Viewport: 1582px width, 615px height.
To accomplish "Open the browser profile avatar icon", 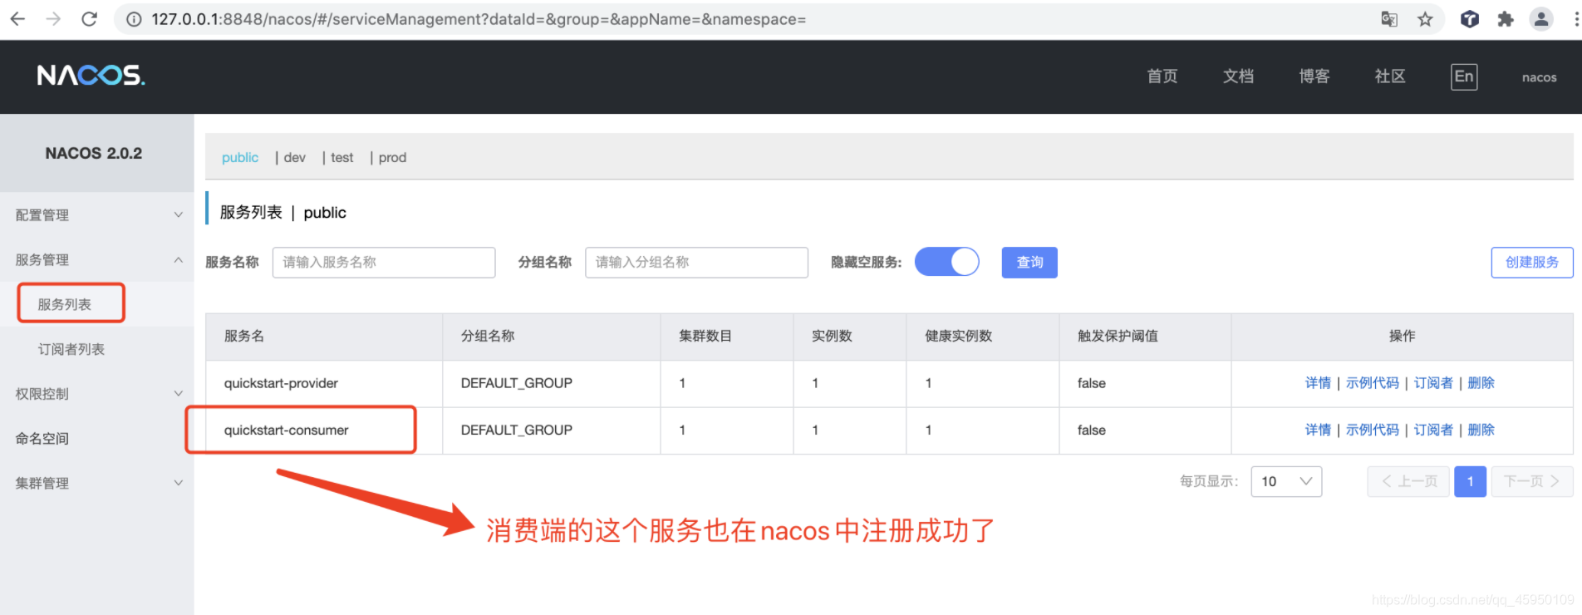I will (x=1541, y=19).
